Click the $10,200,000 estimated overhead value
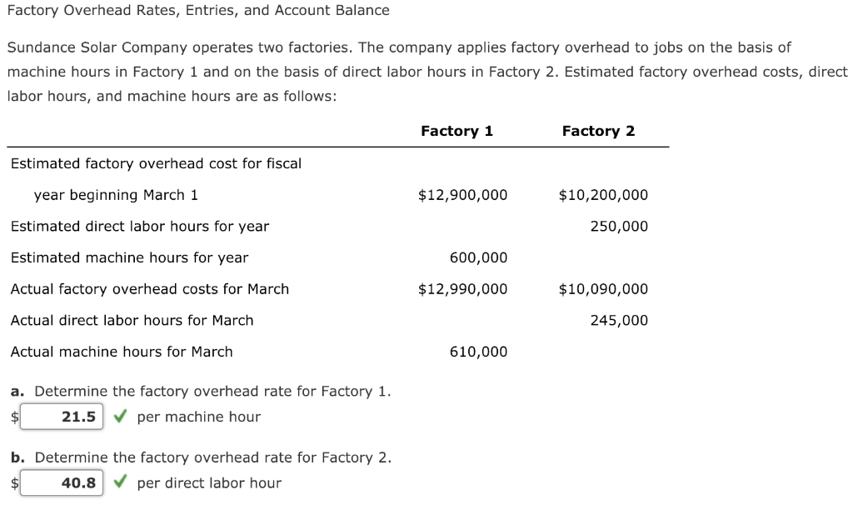Image resolution: width=853 pixels, height=510 pixels. (603, 195)
